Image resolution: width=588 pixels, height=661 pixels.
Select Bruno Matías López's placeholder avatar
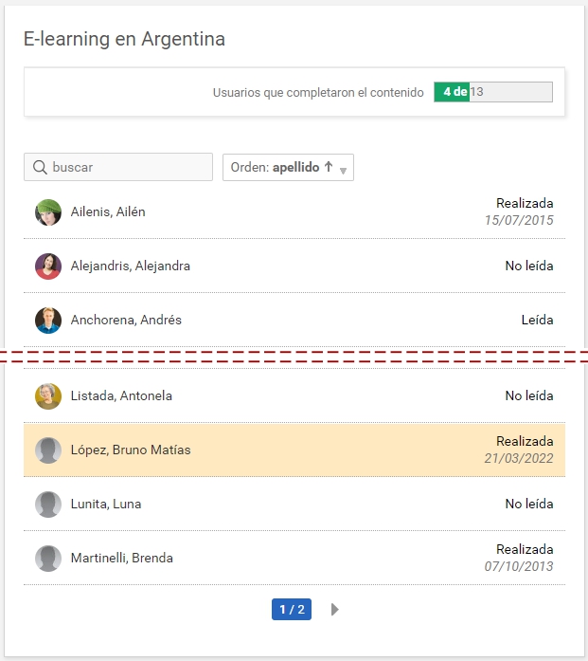[48, 450]
